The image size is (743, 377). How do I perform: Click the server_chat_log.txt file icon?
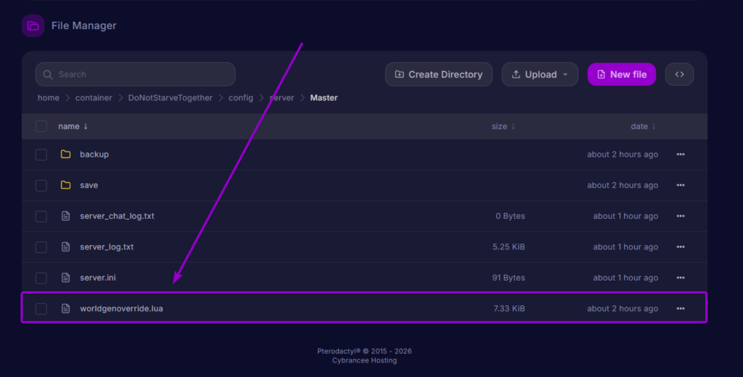pos(66,216)
